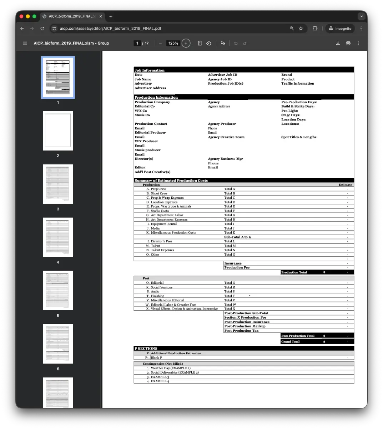Expand the tab search dropdown
The image size is (383, 429).
coord(361,16)
